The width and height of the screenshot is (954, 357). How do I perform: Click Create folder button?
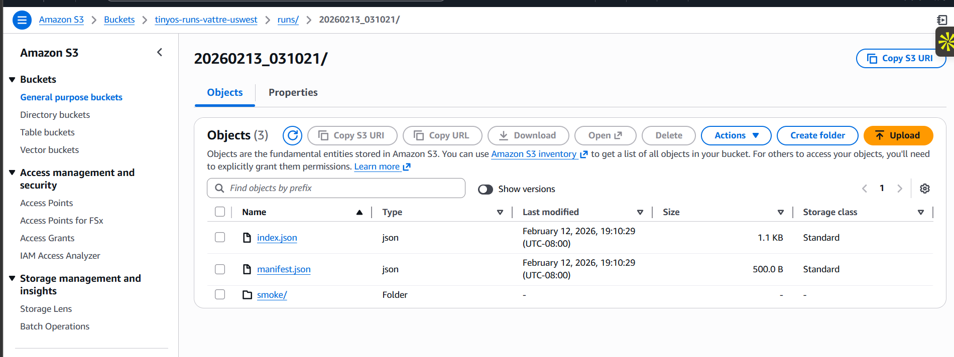pyautogui.click(x=817, y=135)
